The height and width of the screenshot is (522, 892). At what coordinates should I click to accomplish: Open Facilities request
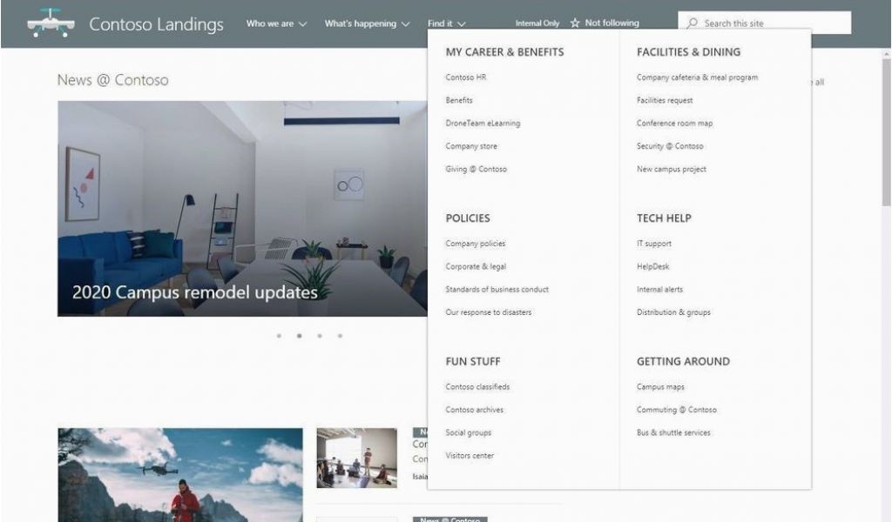[x=665, y=100]
